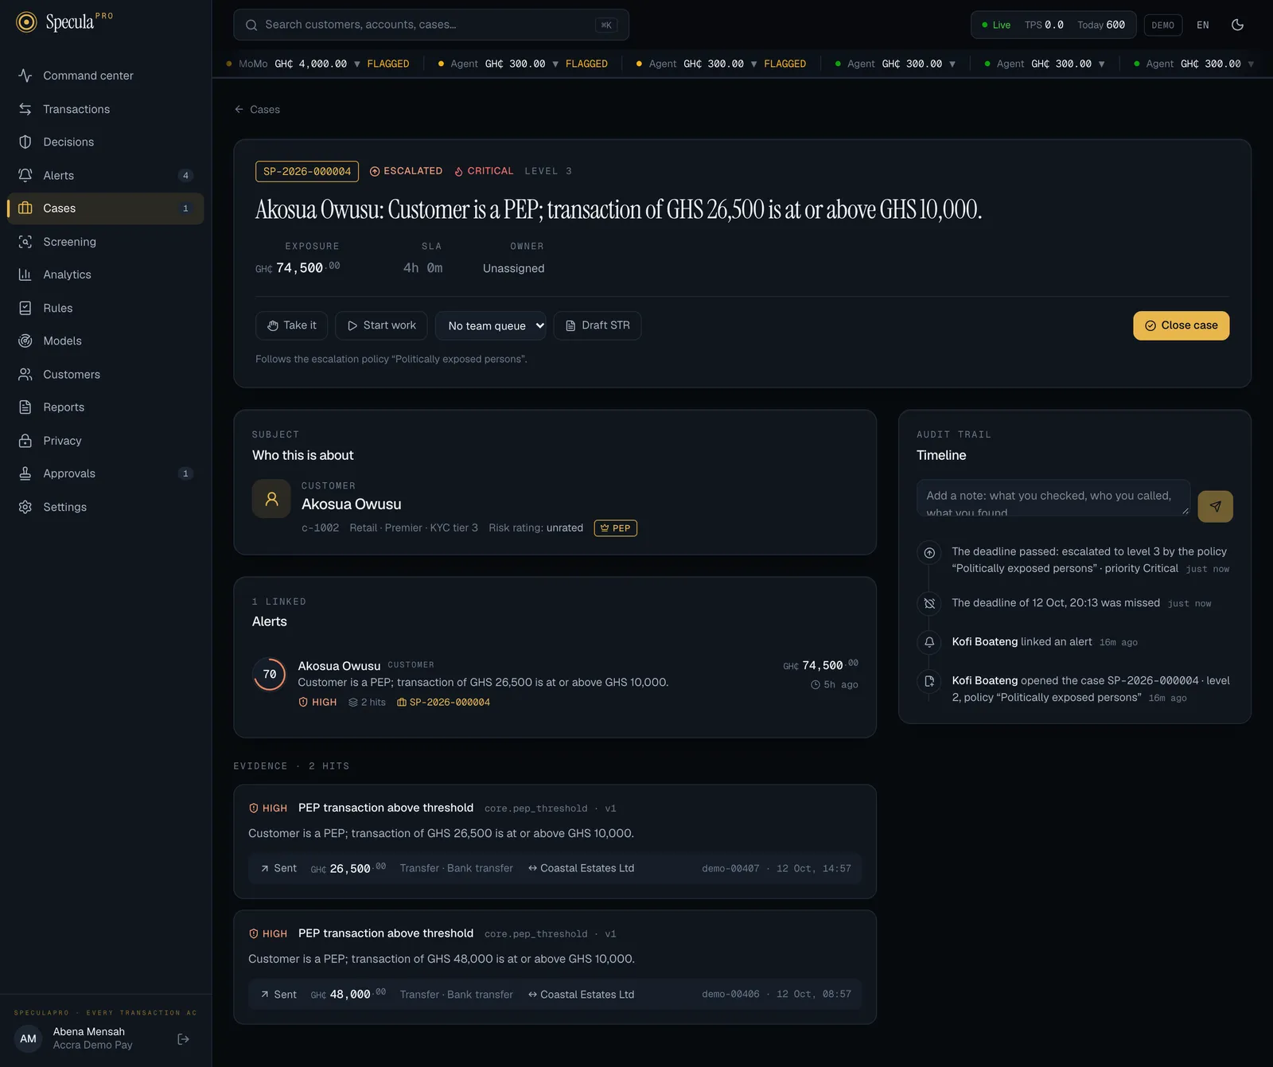
Task: Open customer Akosua Owusu avatar icon
Action: click(x=271, y=499)
